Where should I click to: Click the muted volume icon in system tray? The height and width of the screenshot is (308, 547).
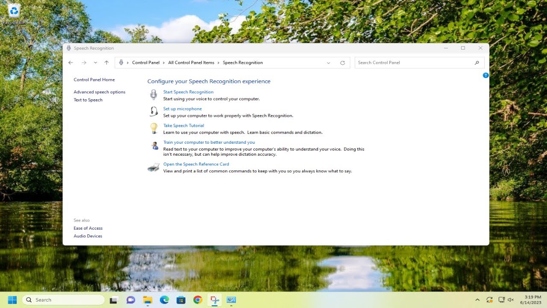click(511, 300)
